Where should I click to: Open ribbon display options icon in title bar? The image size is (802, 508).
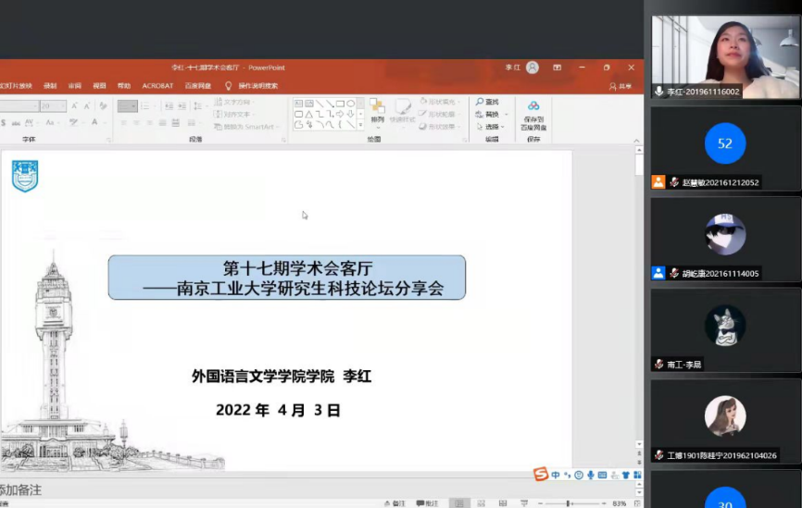pyautogui.click(x=557, y=68)
